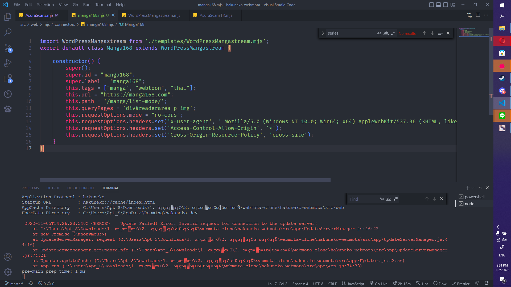This screenshot has width=511, height=287.
Task: Open the Extensions view
Action: [8, 79]
